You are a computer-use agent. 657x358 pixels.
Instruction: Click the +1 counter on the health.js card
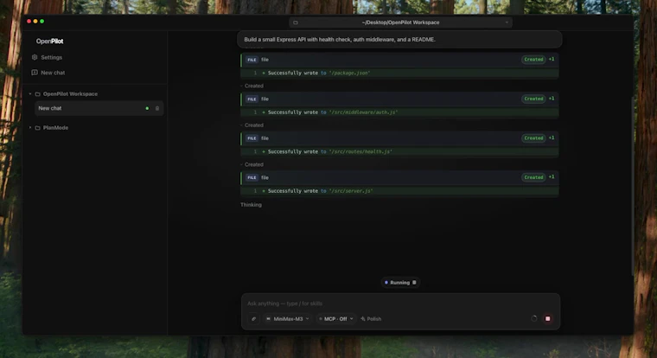click(x=552, y=137)
